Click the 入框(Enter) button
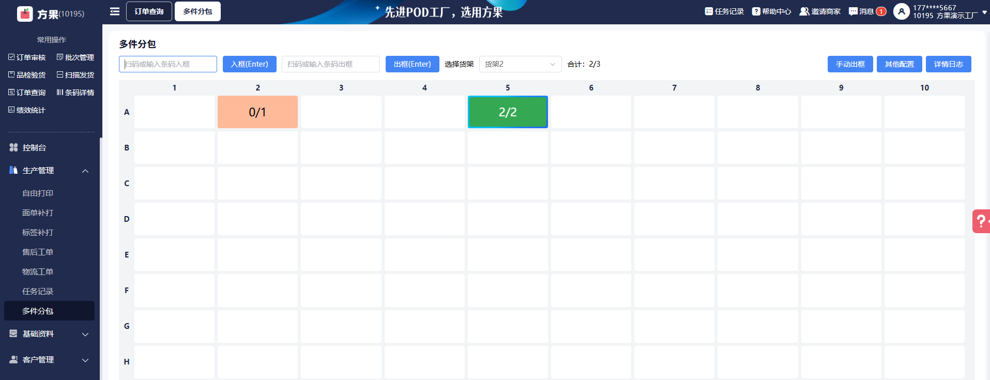990x380 pixels. (250, 64)
